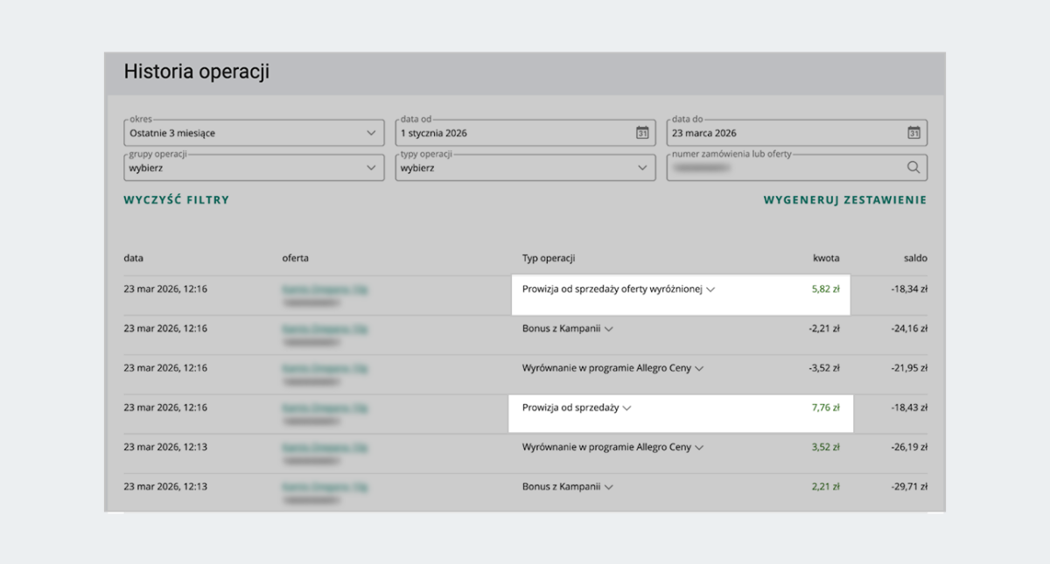This screenshot has height=564, width=1050.
Task: Expand 'Prowizja od sprzedaży oferty wyróżnionej' row
Action: (x=710, y=289)
